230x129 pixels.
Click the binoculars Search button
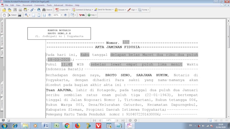(47, 10)
